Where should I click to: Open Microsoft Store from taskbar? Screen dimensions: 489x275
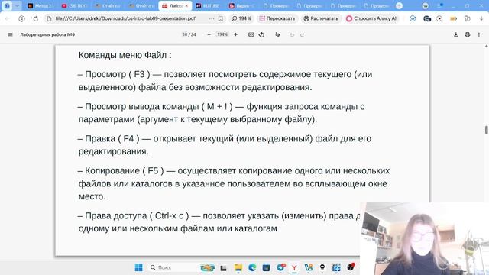coord(267,267)
